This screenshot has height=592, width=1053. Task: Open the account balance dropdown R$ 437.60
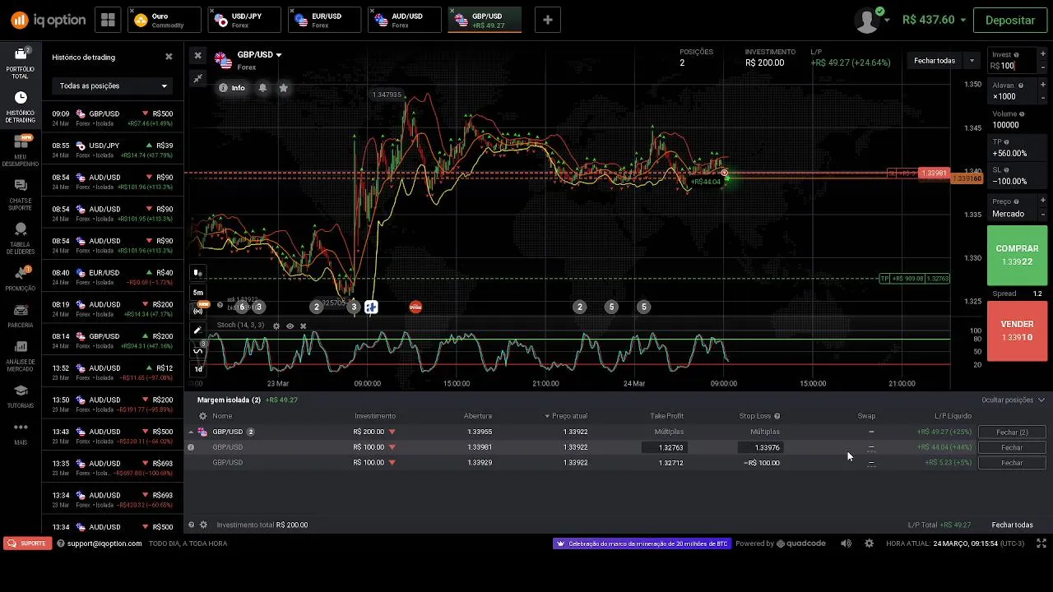934,20
